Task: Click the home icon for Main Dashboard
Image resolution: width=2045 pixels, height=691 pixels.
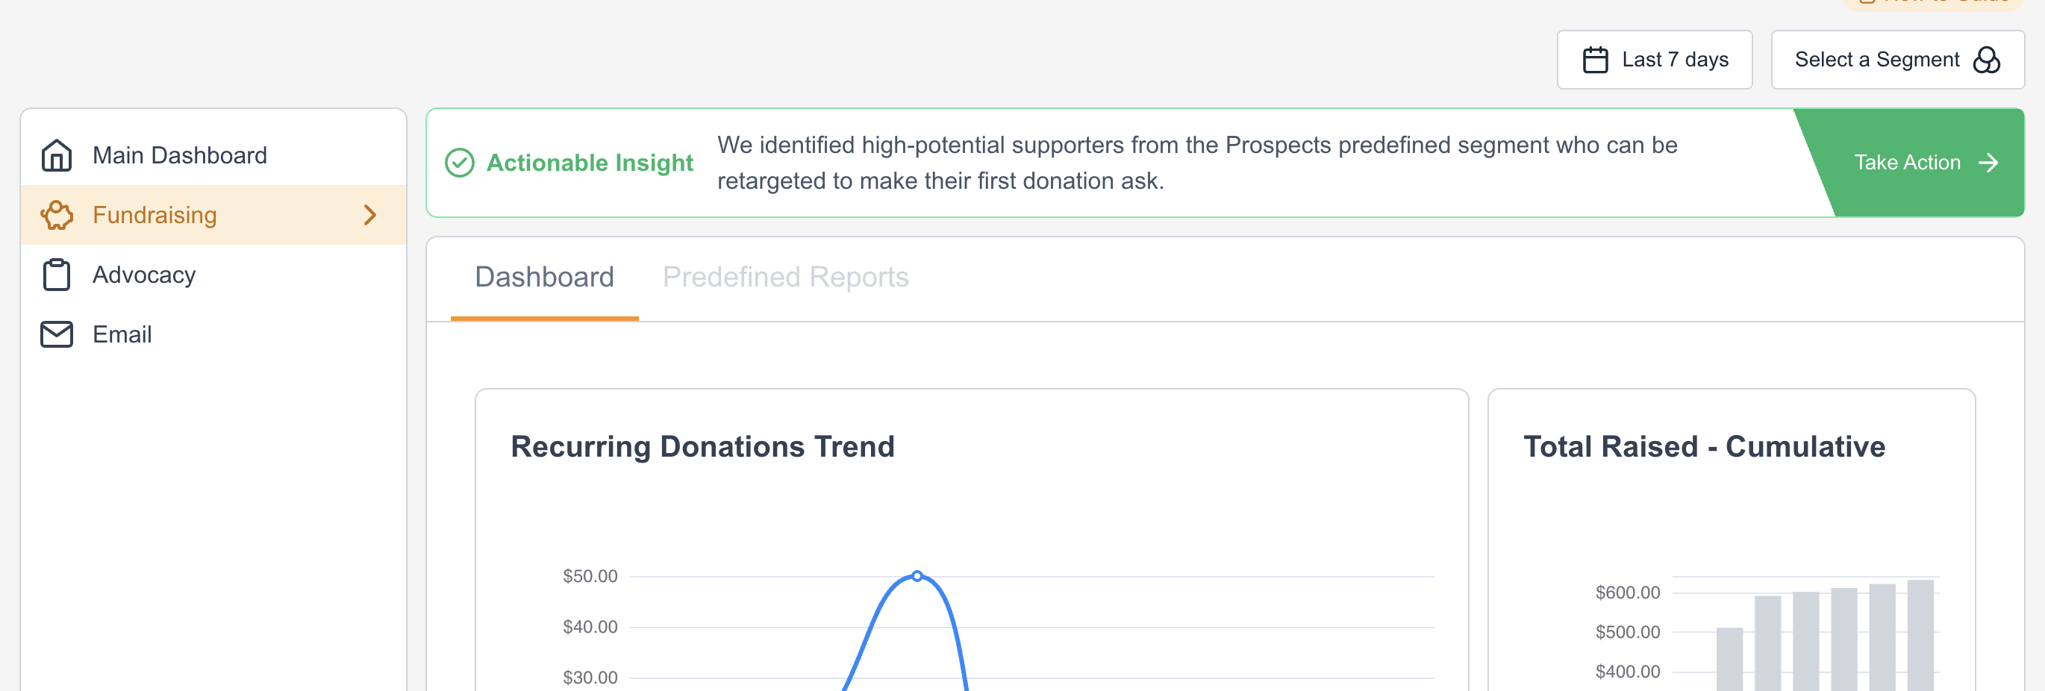Action: point(57,154)
